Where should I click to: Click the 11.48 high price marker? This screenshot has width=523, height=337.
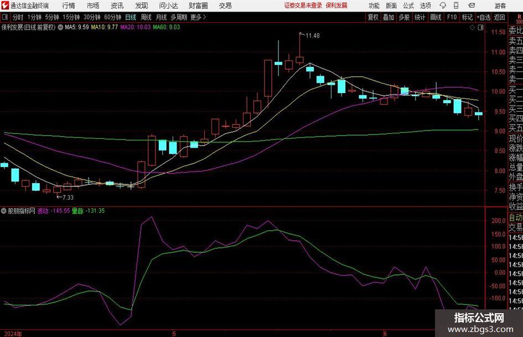tap(313, 36)
